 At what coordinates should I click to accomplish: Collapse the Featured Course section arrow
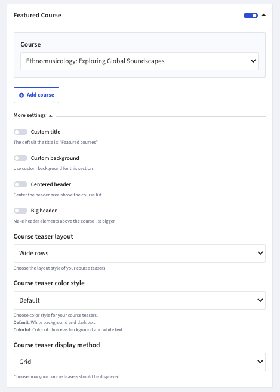263,15
